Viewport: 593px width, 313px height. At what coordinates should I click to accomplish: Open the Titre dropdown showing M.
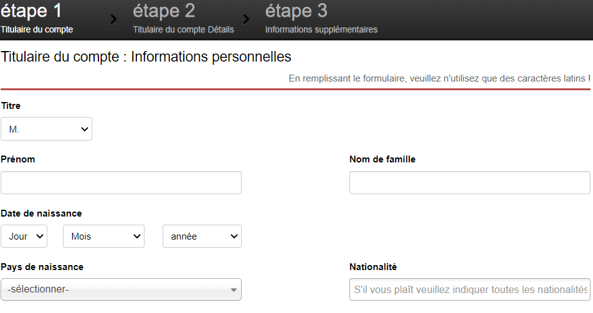point(47,129)
